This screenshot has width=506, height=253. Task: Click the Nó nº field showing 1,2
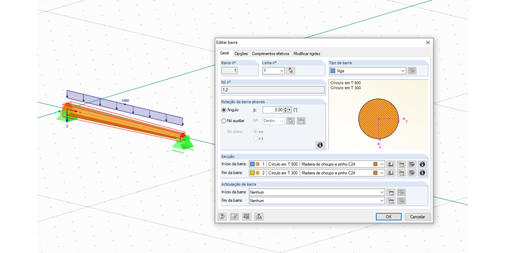click(273, 90)
